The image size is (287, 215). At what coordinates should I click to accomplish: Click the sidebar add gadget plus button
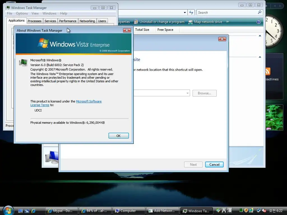(267, 6)
